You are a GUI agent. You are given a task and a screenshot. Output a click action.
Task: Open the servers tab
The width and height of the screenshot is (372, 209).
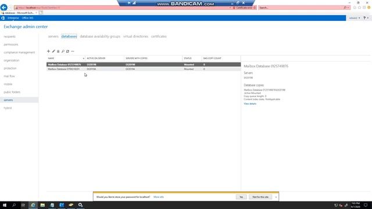[53, 37]
